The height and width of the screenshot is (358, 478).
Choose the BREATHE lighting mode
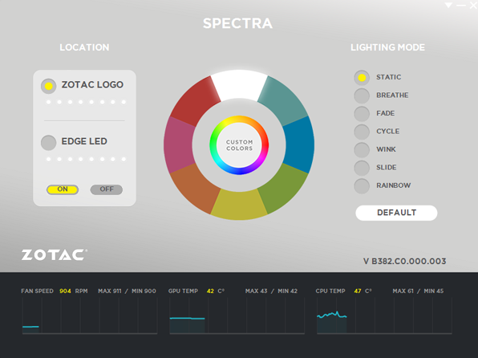pyautogui.click(x=362, y=96)
